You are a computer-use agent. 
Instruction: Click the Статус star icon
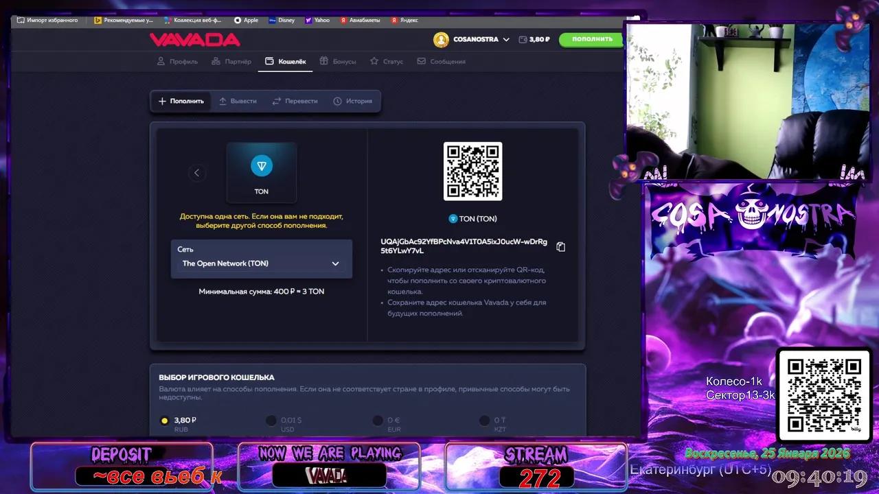[372, 61]
